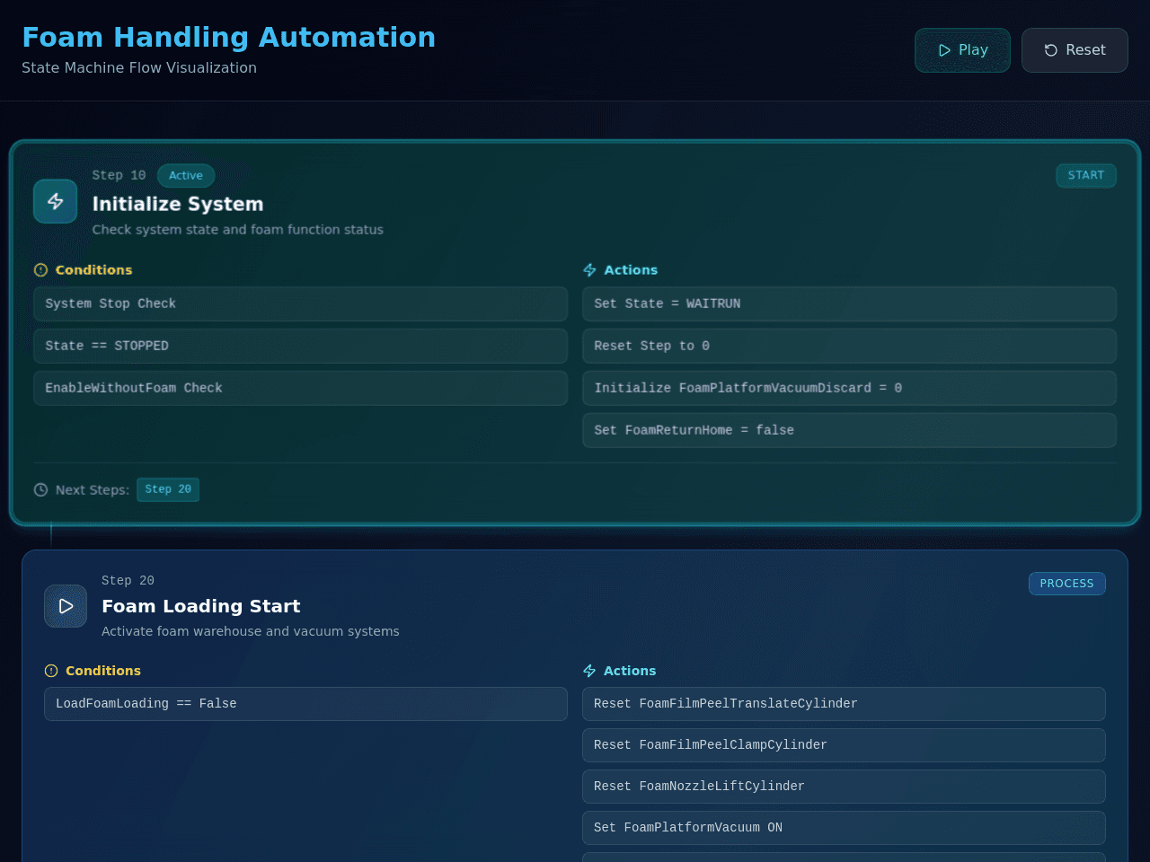Click the Conditions warning icon in Step 20
Screen dimensions: 1150x862
click(x=51, y=671)
